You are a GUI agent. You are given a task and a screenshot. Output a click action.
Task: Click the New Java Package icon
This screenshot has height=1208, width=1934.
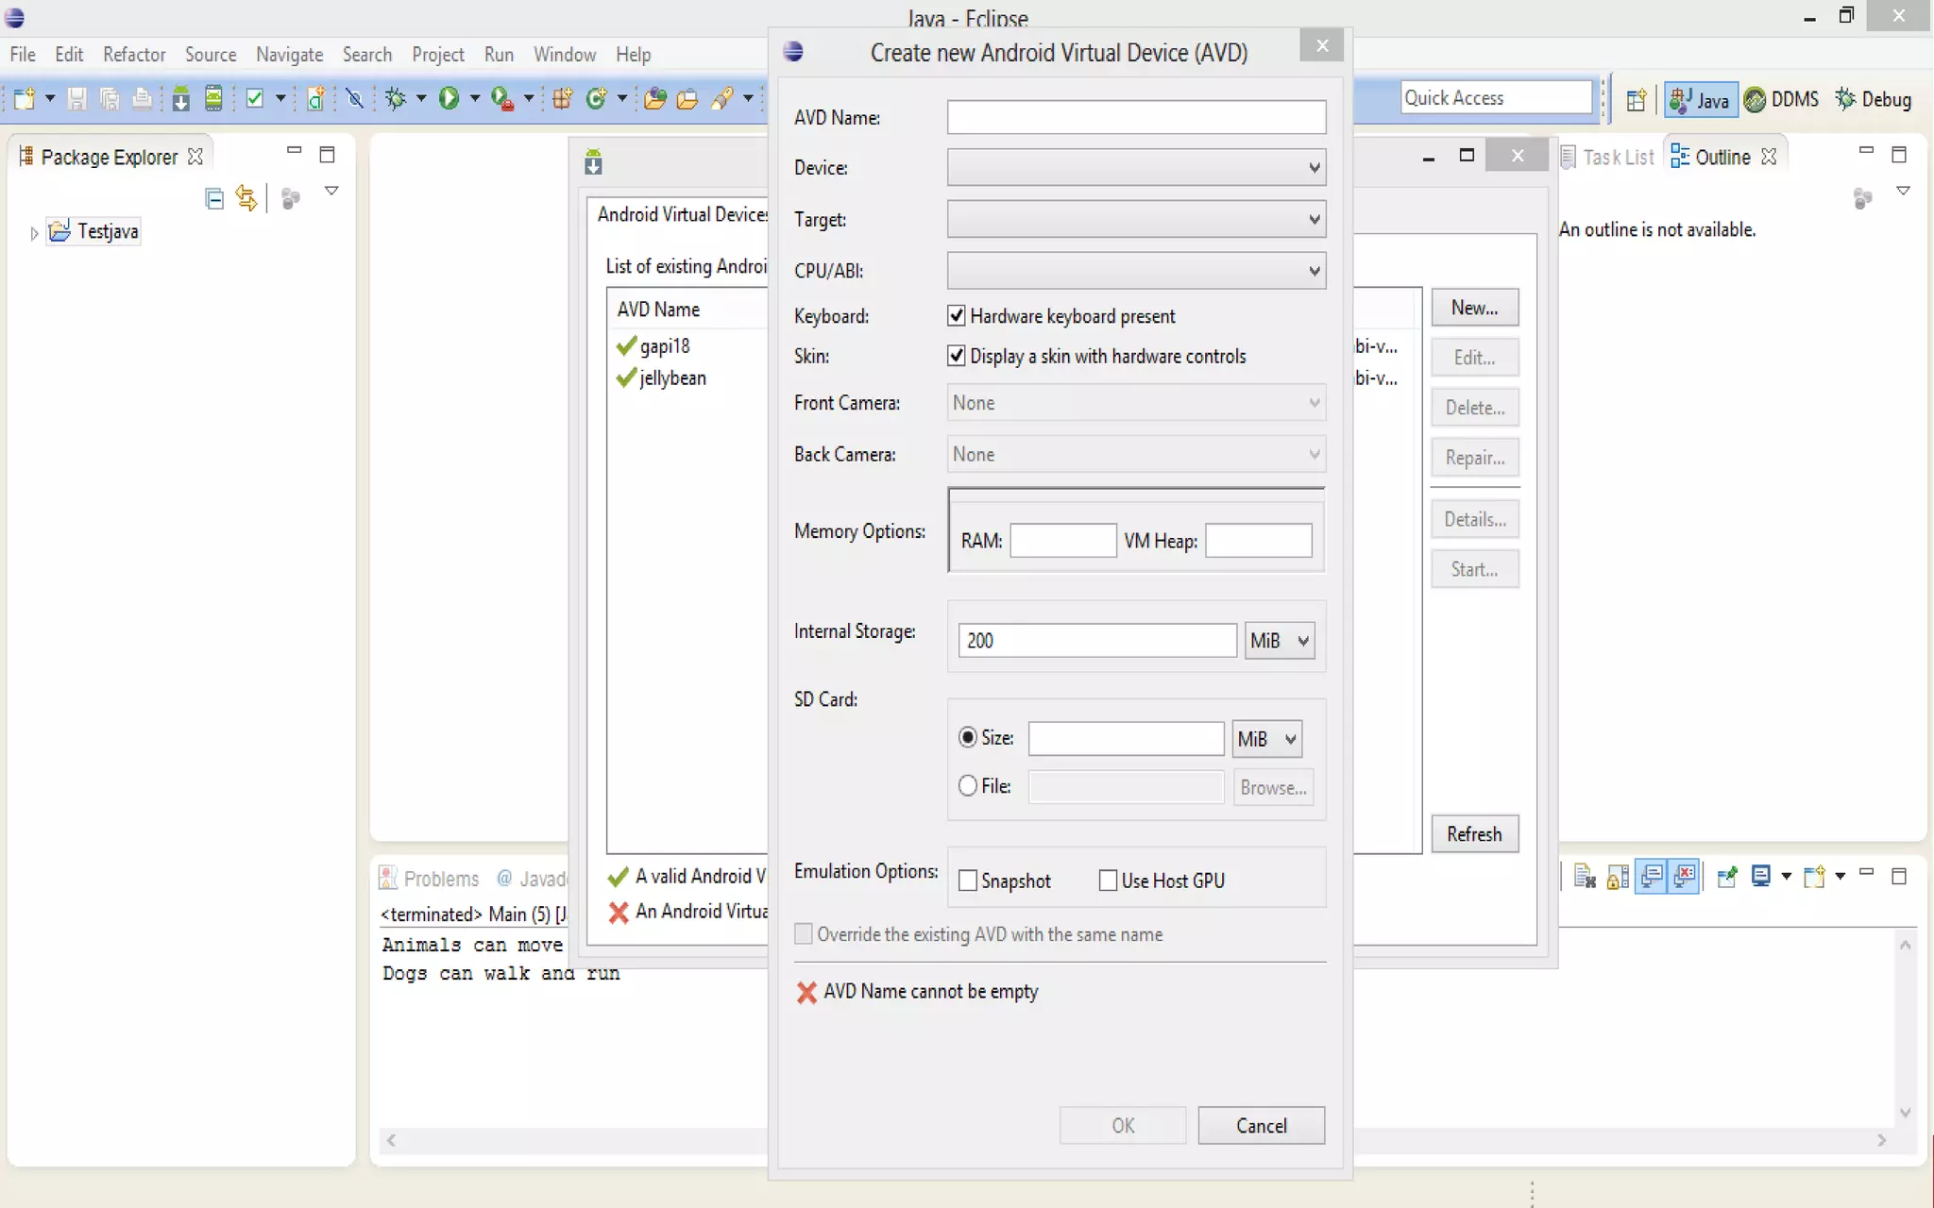tap(563, 98)
